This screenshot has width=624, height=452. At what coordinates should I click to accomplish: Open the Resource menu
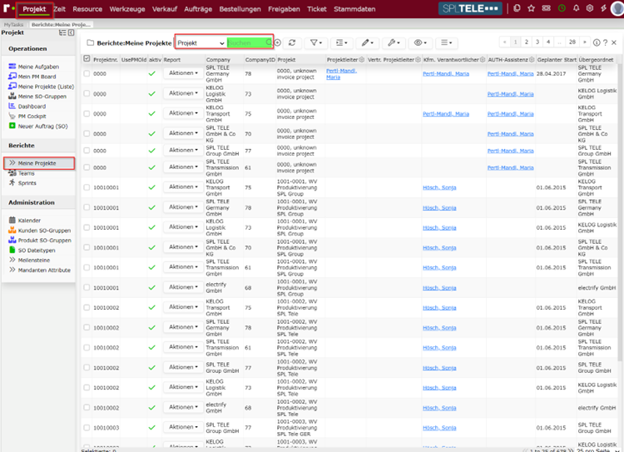87,9
